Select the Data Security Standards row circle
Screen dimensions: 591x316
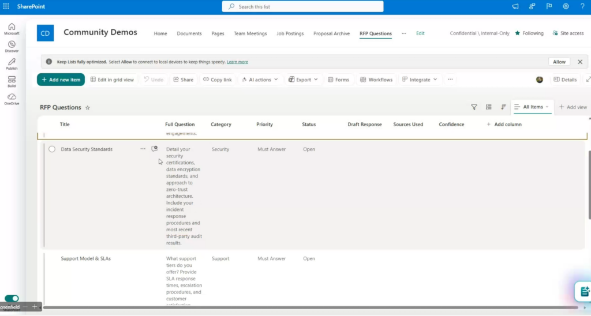[52, 149]
